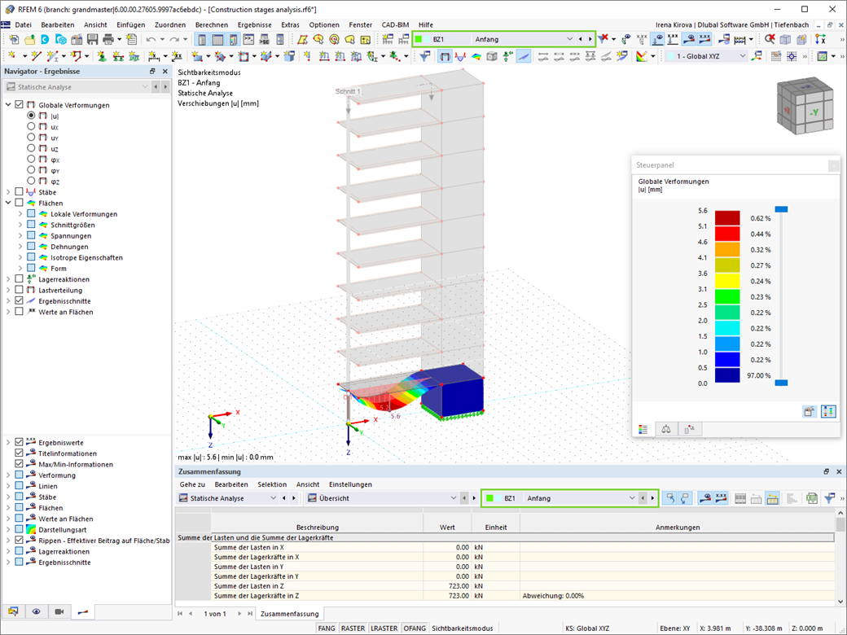The image size is (847, 635).
Task: Uncheck upper Ergebnisschnitte checkbox
Action: pyautogui.click(x=20, y=300)
